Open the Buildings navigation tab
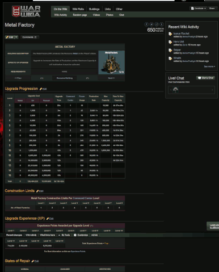The width and height of the screenshot is (219, 272). pos(94,9)
